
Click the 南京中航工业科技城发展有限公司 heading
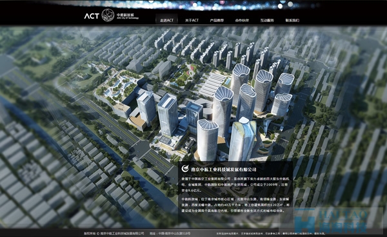[x=224, y=169]
